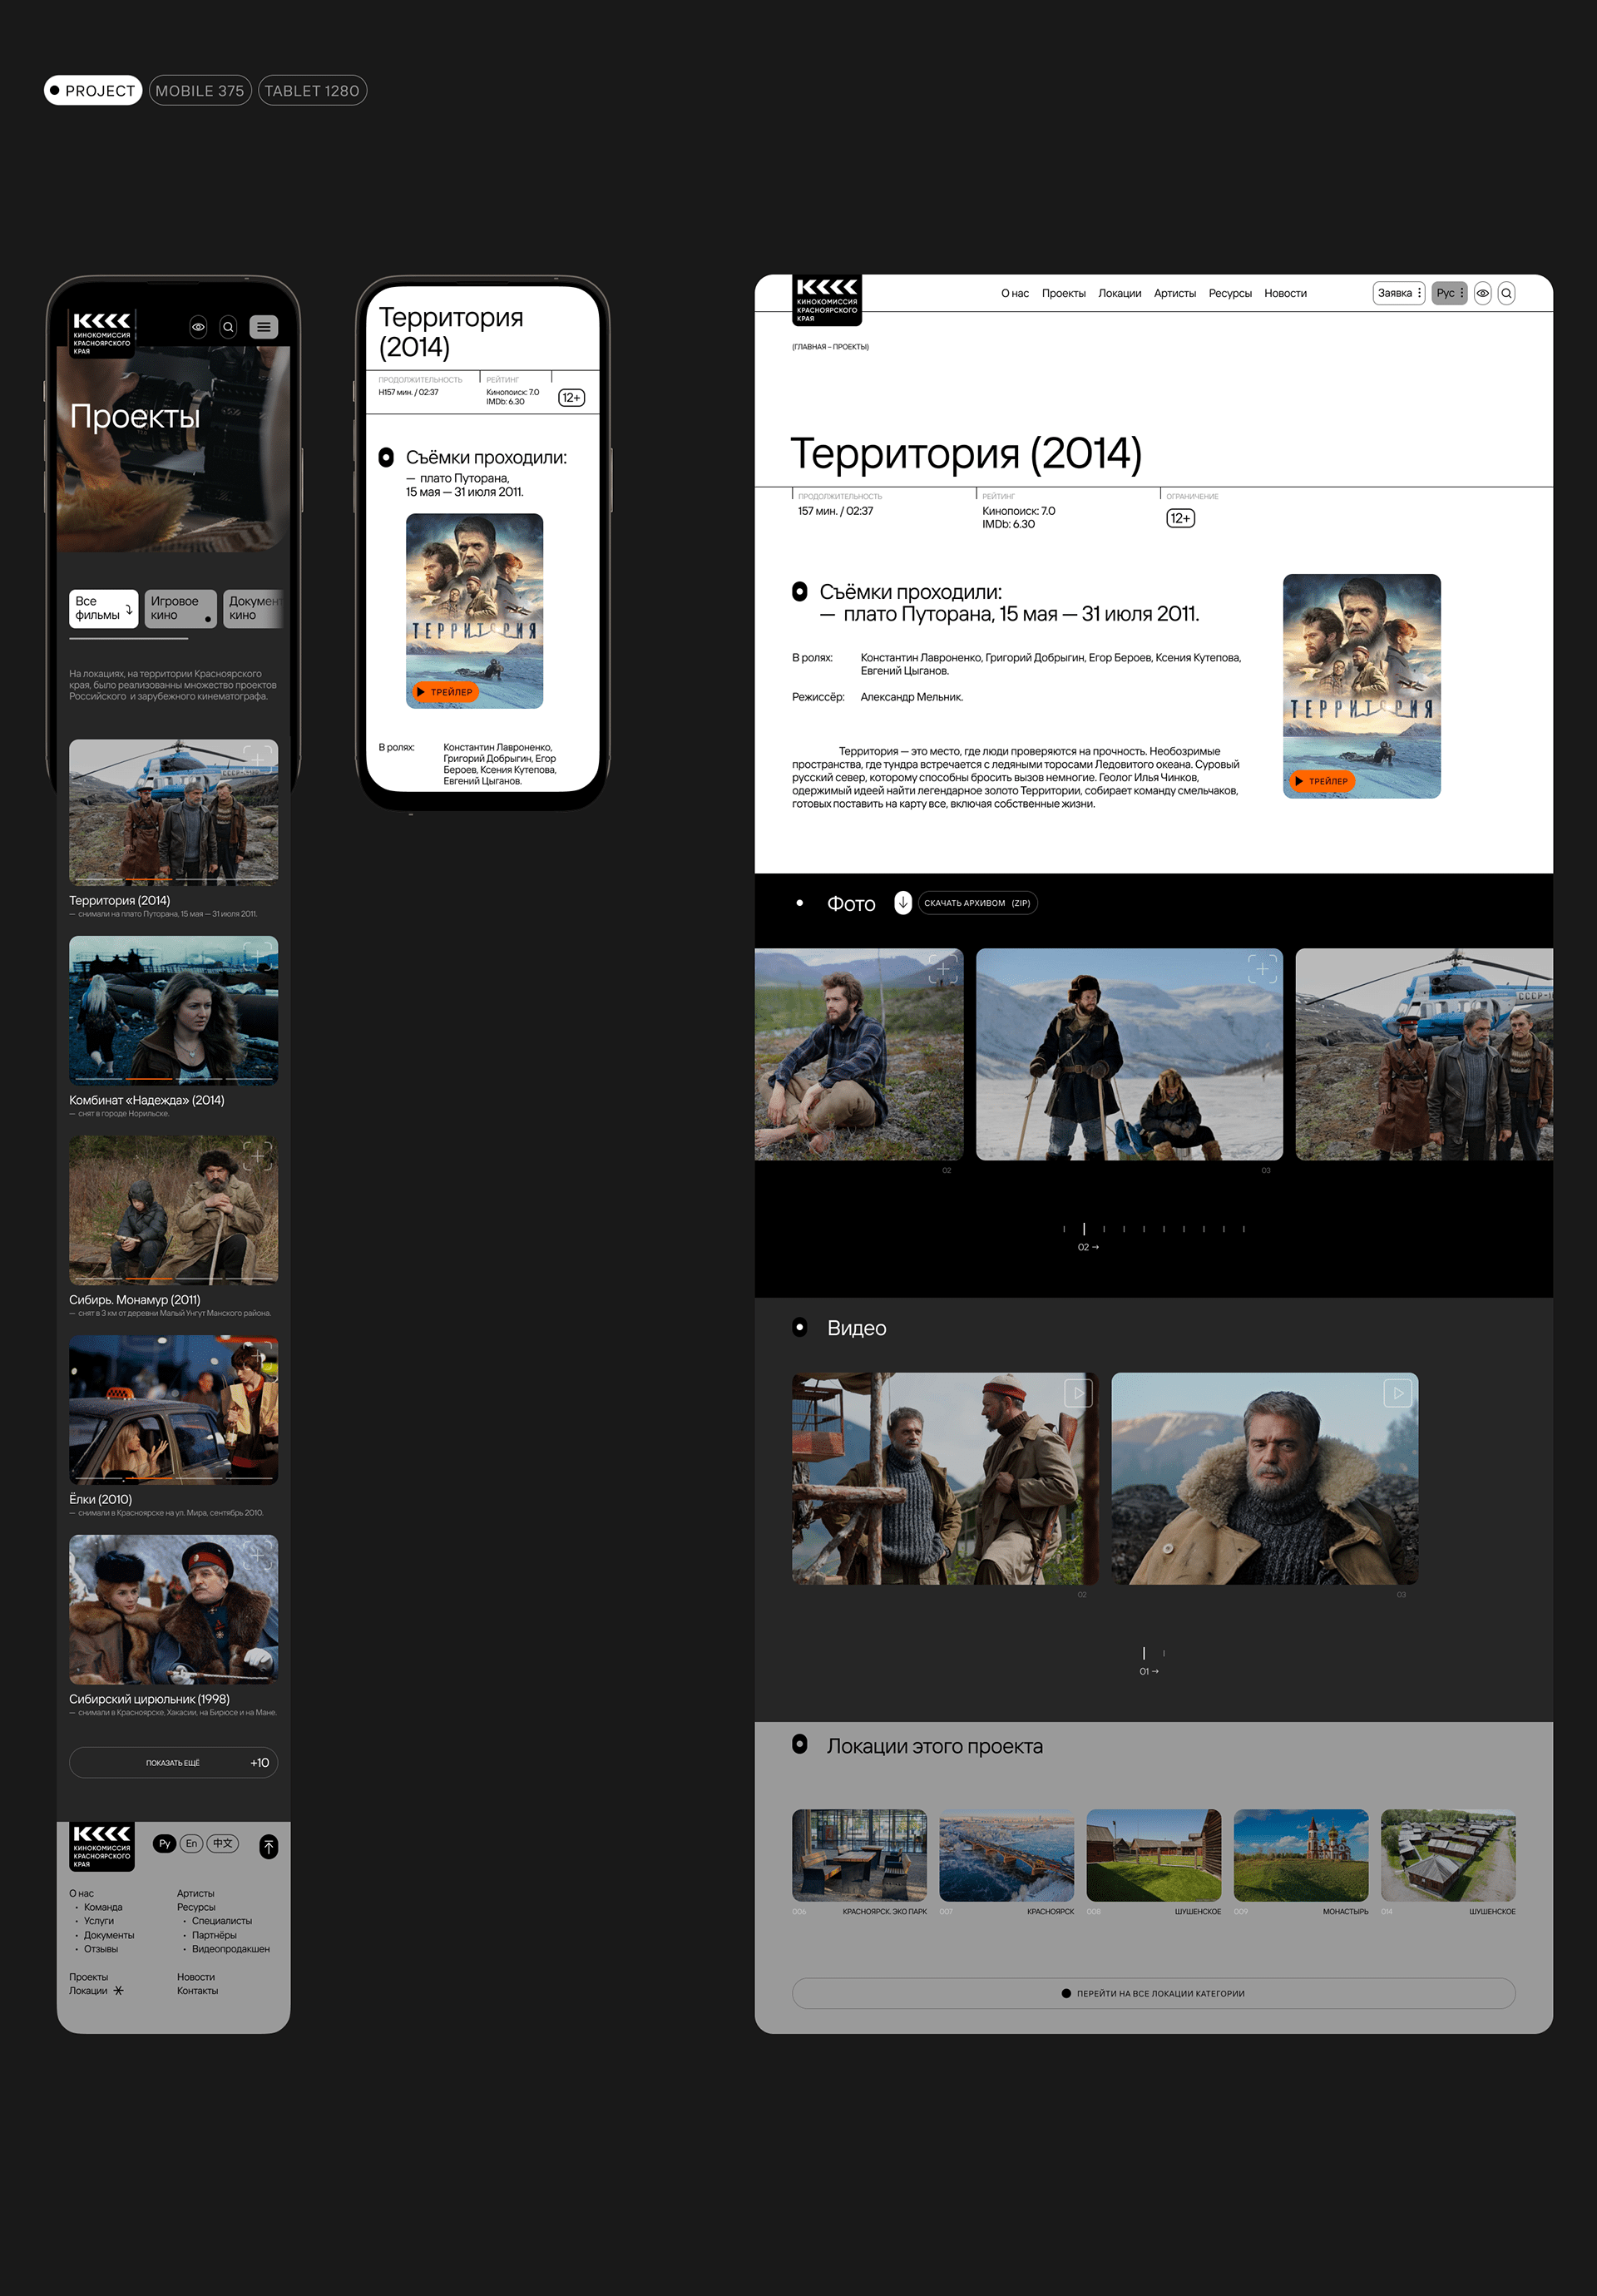This screenshot has height=2296, width=1597.
Task: Click the download arrow icon beside Фото
Action: tap(902, 902)
